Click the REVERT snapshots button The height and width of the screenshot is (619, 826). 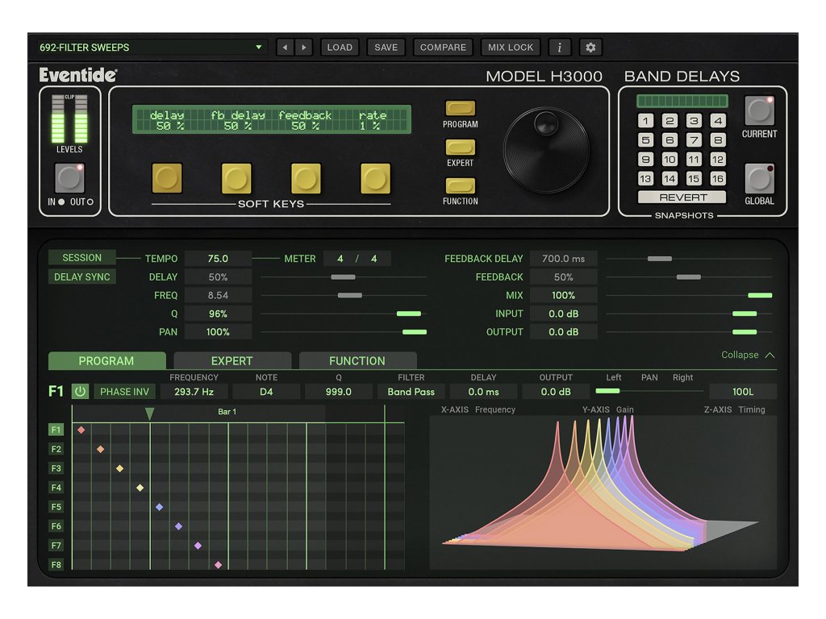click(682, 197)
